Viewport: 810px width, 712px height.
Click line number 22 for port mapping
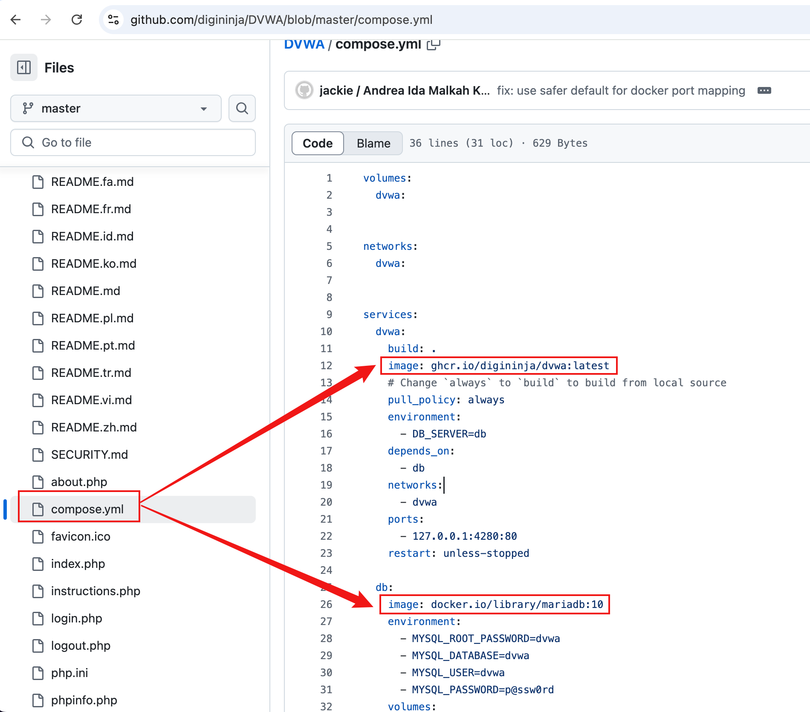point(326,536)
